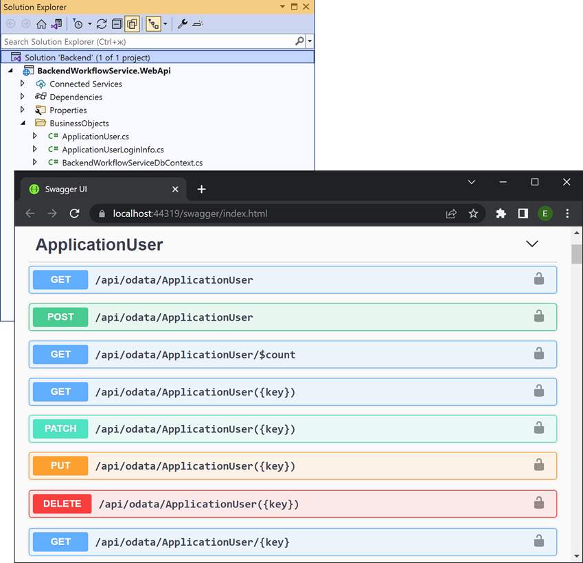Image resolution: width=583 pixels, height=563 pixels.
Task: Select BackendWorkflowServiceDbContext.cs file
Action: tap(133, 163)
